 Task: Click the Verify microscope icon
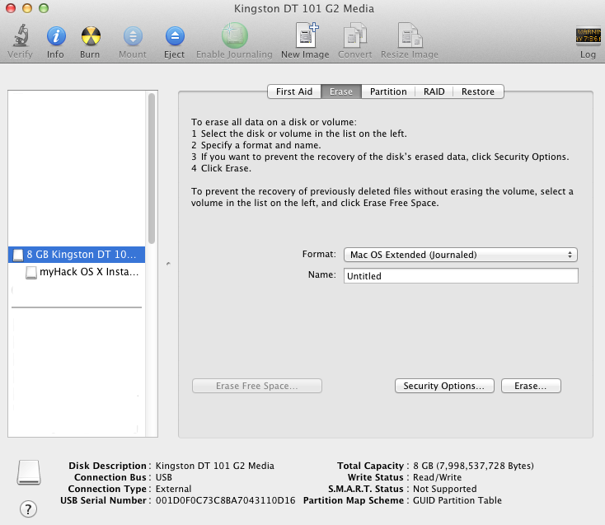point(21,35)
